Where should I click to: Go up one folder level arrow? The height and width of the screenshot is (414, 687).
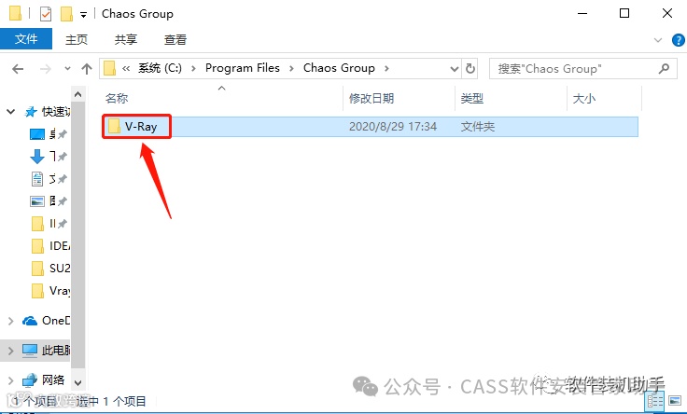pos(87,69)
